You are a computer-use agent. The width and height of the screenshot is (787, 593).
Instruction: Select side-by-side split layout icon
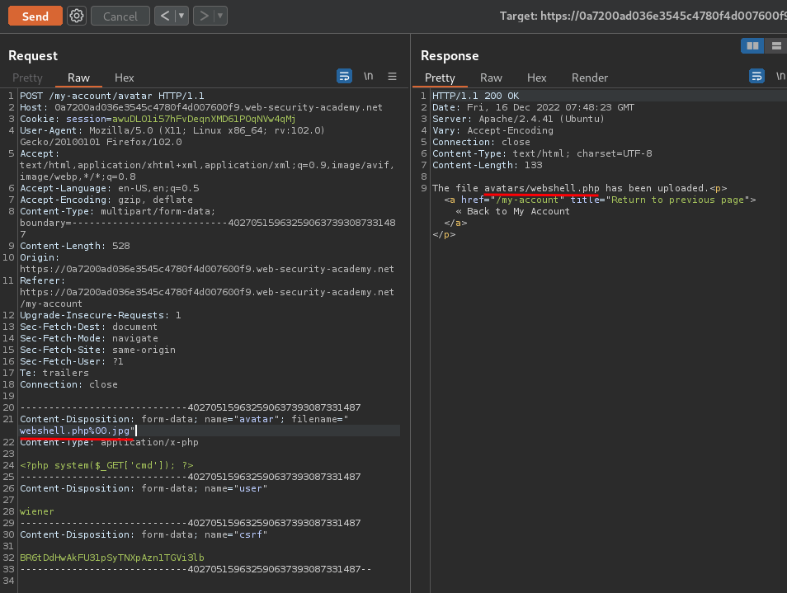pyautogui.click(x=752, y=46)
